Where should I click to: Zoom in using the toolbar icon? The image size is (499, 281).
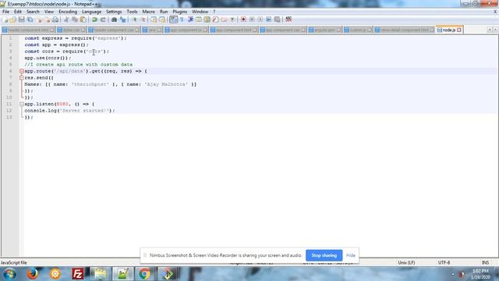(x=134, y=20)
